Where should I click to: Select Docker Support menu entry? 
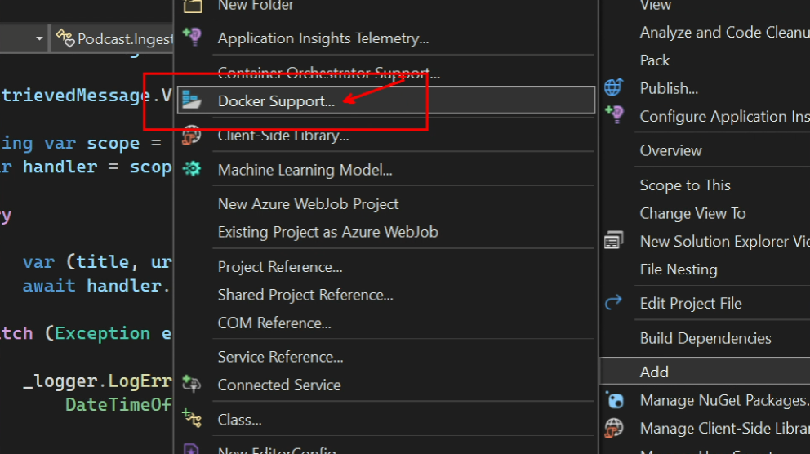[276, 101]
